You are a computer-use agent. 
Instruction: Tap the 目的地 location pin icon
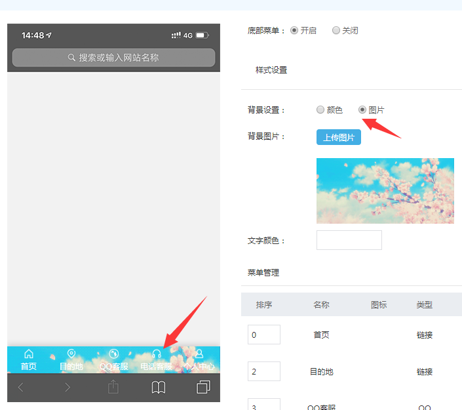[x=71, y=354]
